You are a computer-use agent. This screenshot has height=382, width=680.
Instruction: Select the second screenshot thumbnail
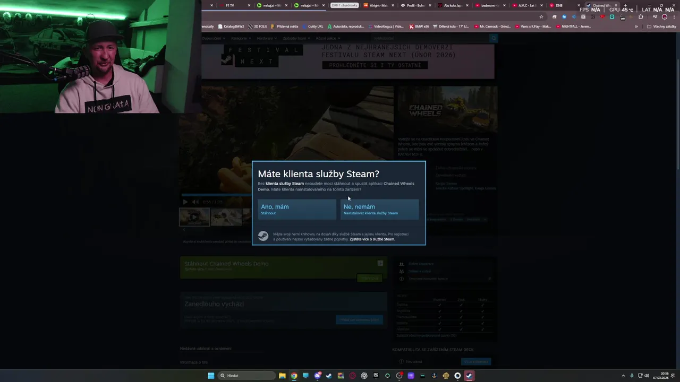coord(226,217)
